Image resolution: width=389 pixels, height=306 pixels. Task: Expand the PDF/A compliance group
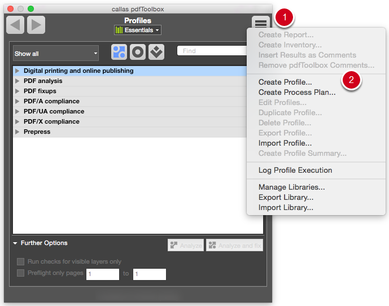coord(17,101)
